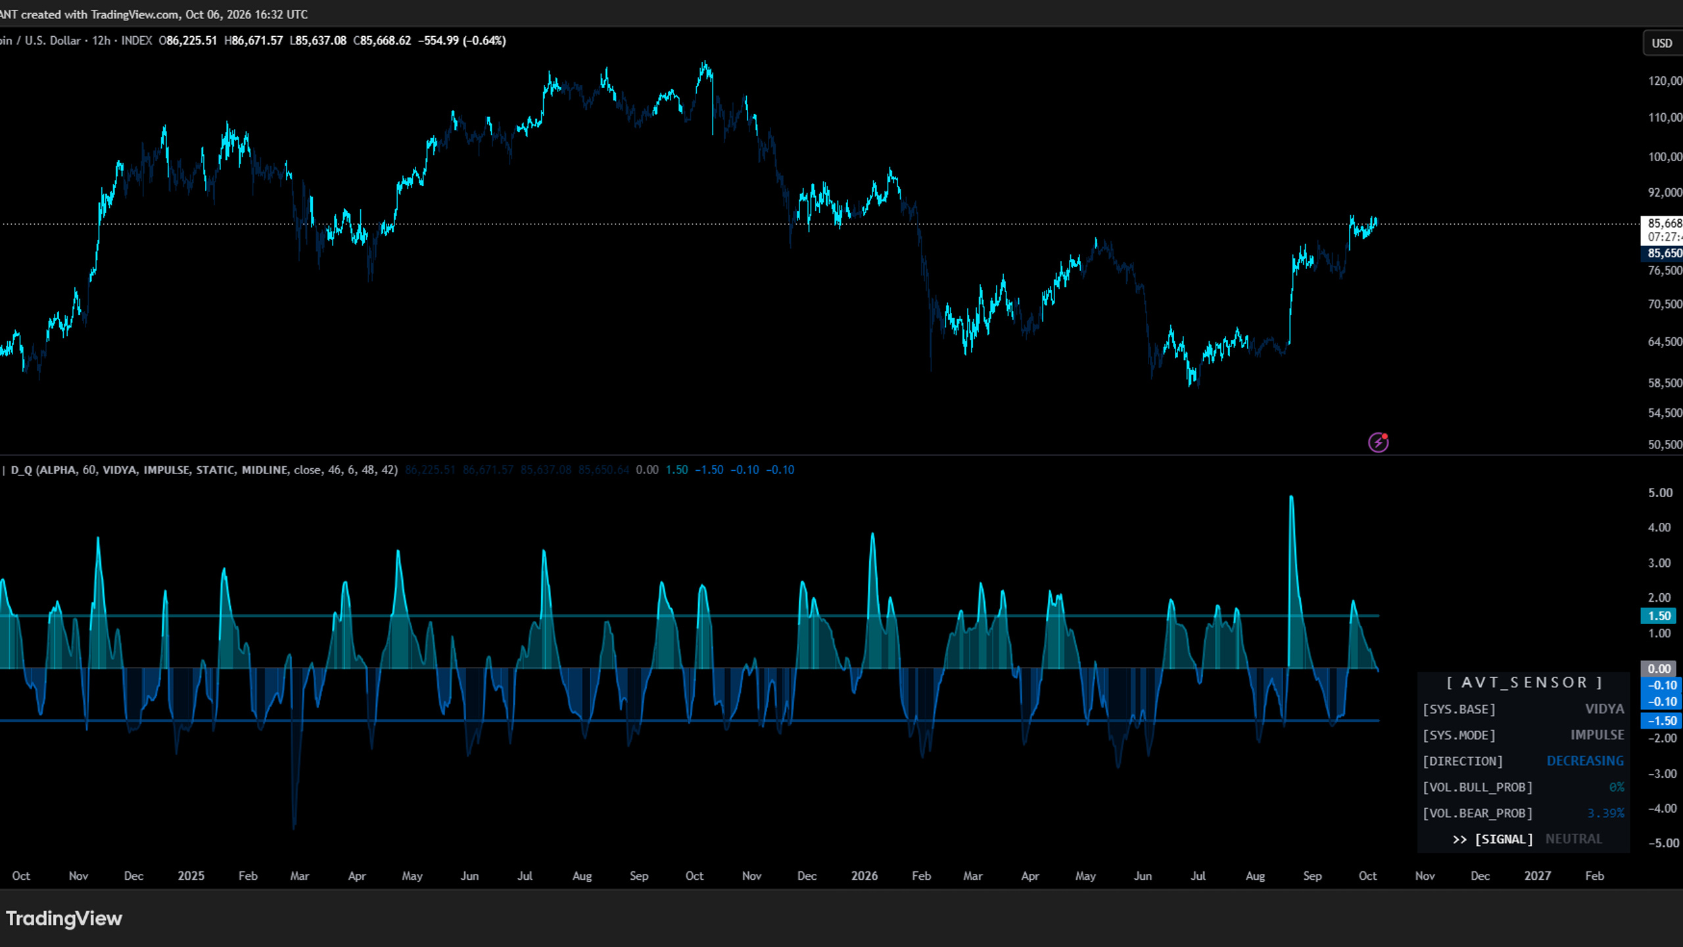Screen dimensions: 1683x947
Task: Click the 0.00 midline axis label
Action: [x=1659, y=669]
